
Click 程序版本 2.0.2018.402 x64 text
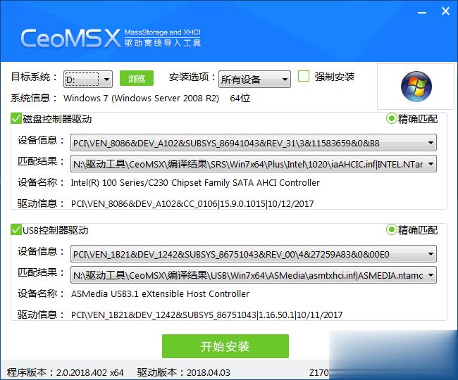tap(65, 372)
